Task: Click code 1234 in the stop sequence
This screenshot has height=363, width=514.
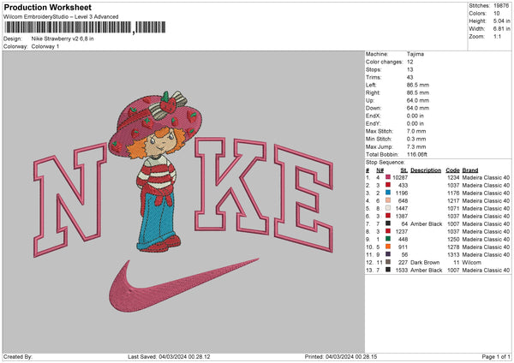Action: 453,177
